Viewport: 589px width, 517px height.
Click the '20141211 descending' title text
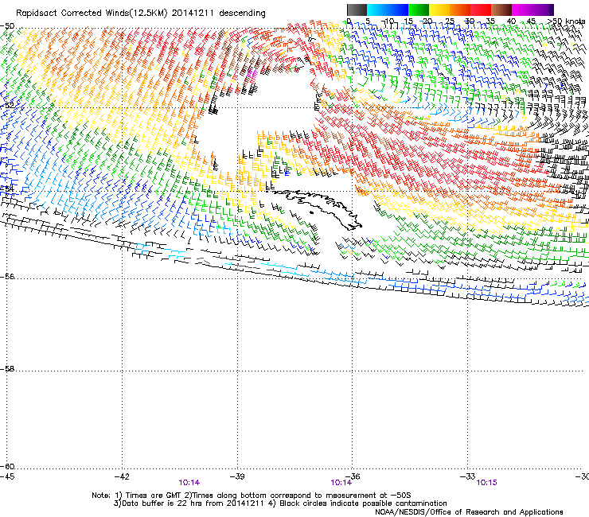coord(219,14)
